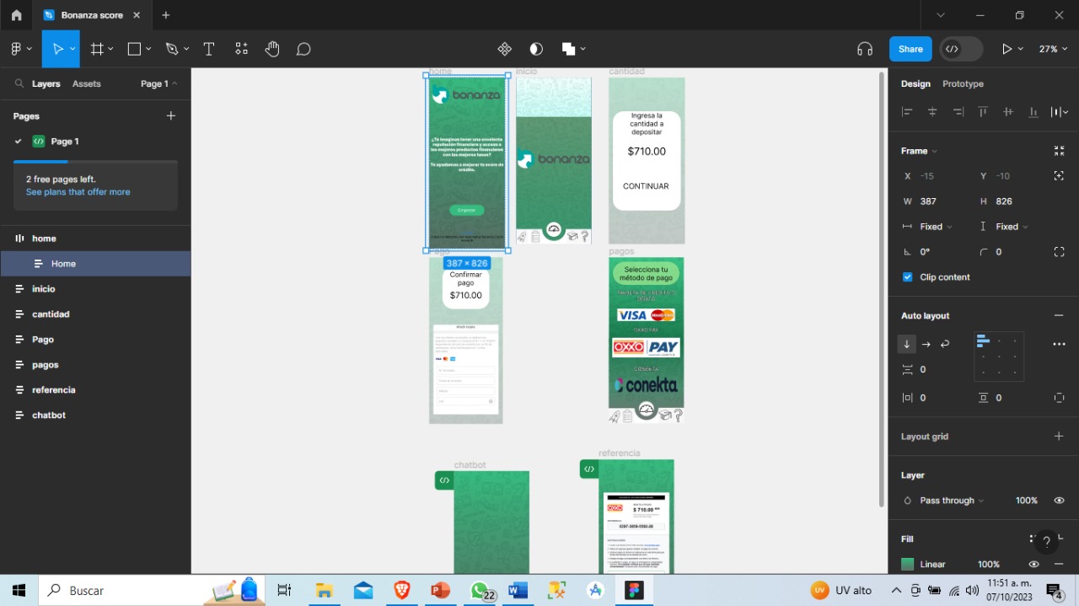Image resolution: width=1079 pixels, height=606 pixels.
Task: Switch to the Assets tab
Action: click(87, 83)
